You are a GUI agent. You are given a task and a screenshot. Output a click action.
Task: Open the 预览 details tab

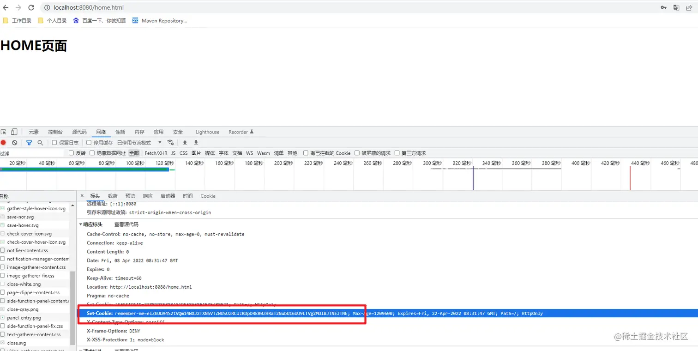[130, 196]
